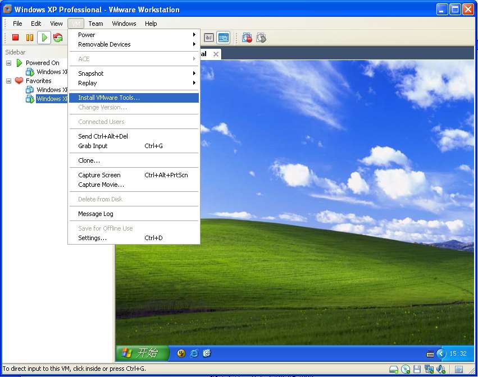Expand the Replay submenu

[134, 83]
